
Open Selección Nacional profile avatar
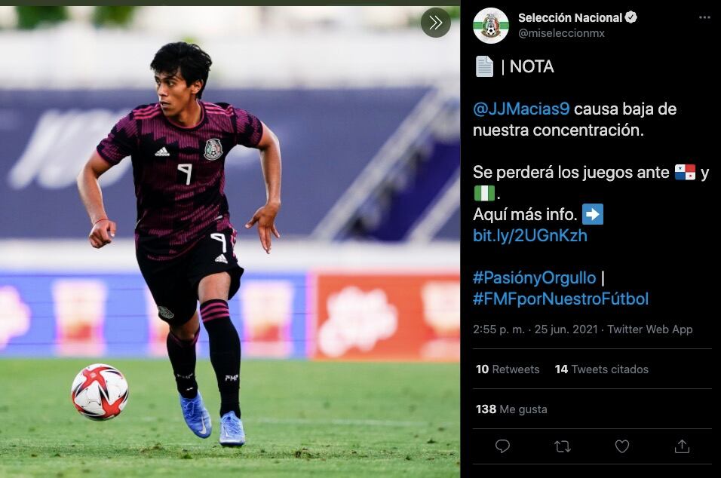[x=491, y=26]
